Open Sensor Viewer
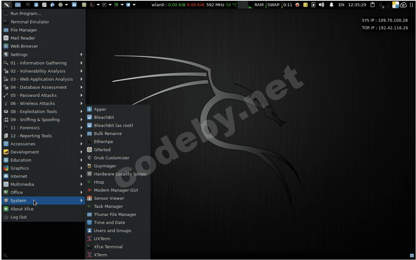 click(x=109, y=198)
